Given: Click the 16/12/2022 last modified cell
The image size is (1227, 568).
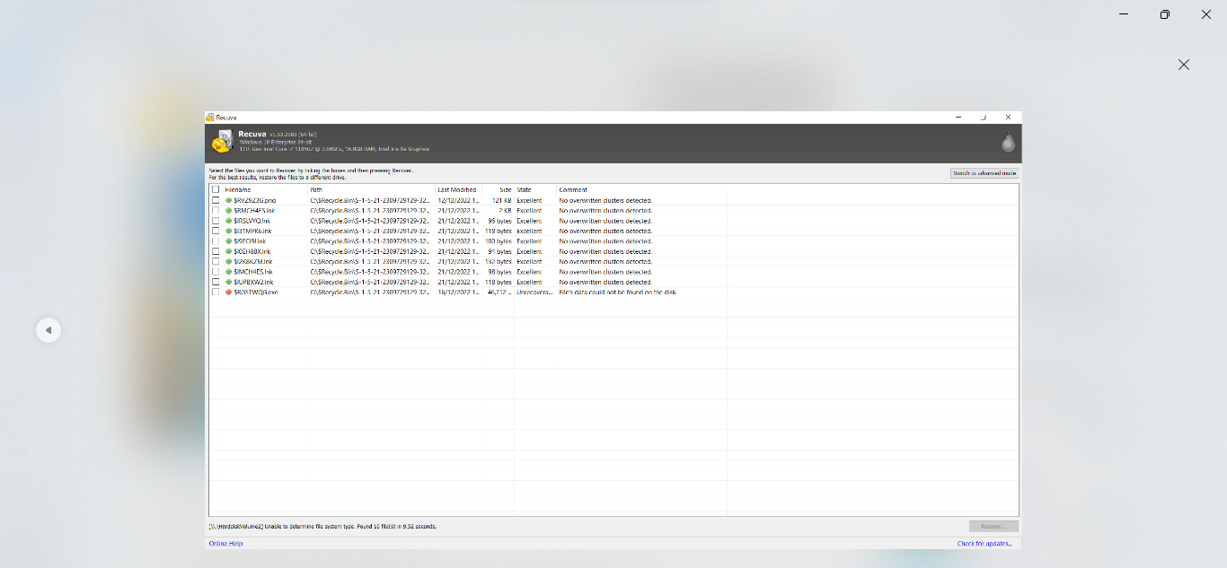Looking at the screenshot, I should click(x=458, y=292).
